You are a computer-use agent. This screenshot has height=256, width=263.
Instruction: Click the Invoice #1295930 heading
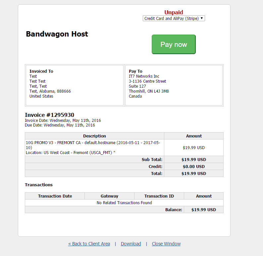[x=49, y=115]
